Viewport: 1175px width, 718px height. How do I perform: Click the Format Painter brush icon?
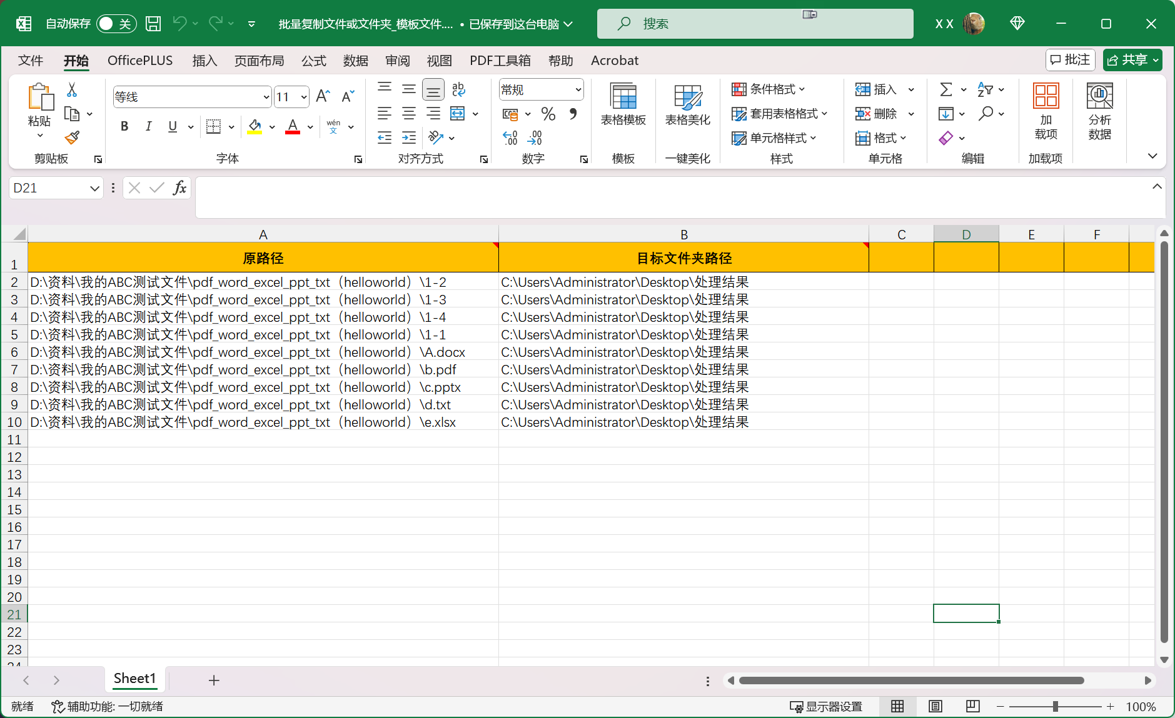[x=72, y=137]
